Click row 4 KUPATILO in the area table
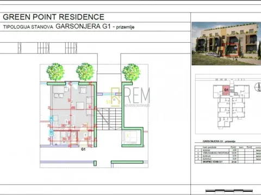 coord(228,159)
